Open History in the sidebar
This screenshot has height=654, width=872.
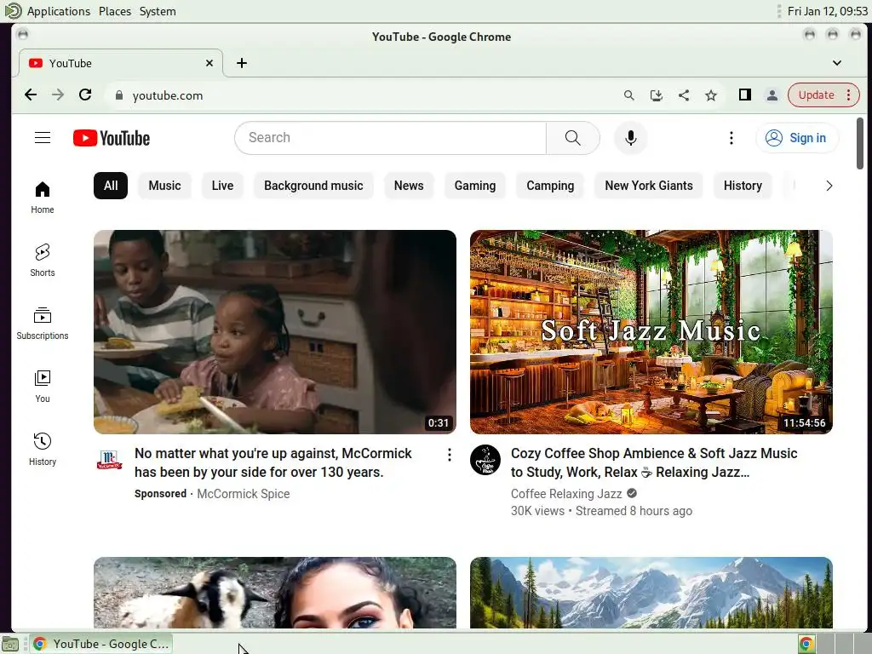coord(43,450)
